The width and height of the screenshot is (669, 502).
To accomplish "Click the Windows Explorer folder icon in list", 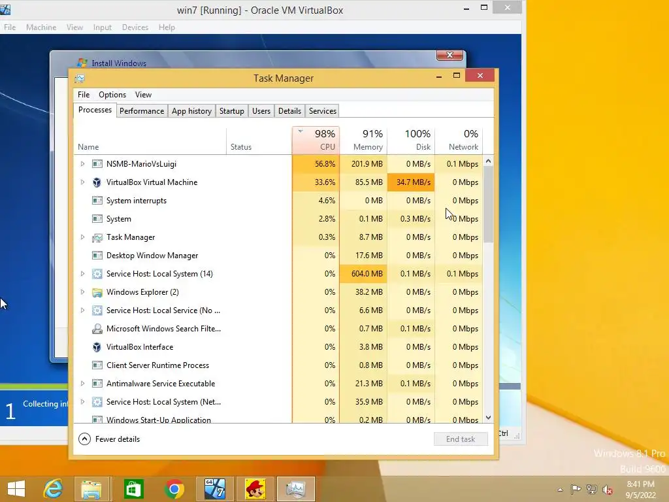I will (97, 292).
